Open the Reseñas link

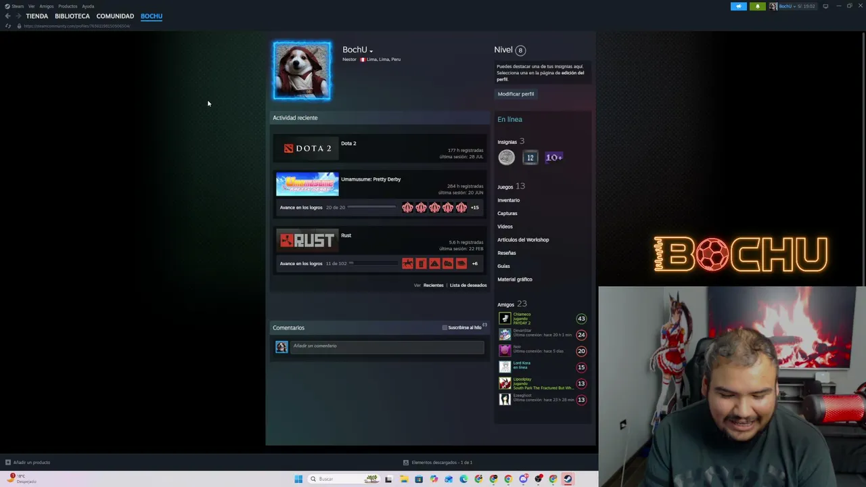click(x=507, y=253)
